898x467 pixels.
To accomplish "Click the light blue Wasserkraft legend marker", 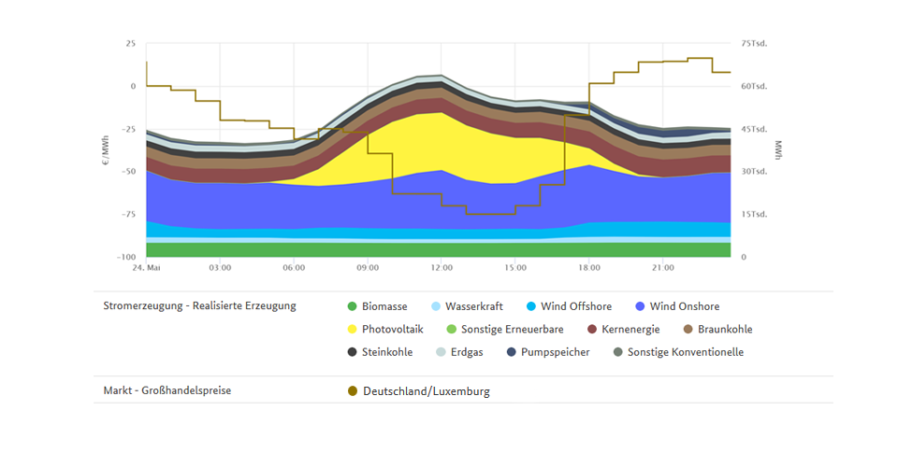I will click(x=436, y=306).
